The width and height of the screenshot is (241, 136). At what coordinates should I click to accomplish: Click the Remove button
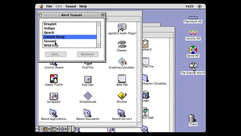[x=88, y=54]
